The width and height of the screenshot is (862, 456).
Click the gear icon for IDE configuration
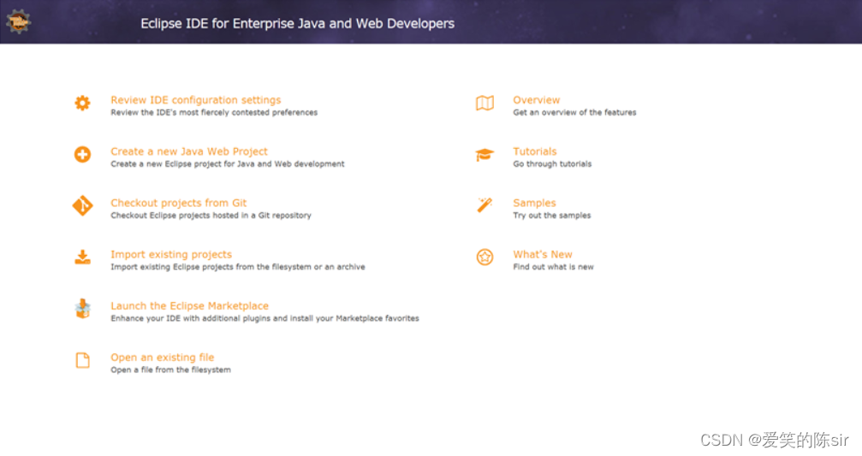(82, 103)
